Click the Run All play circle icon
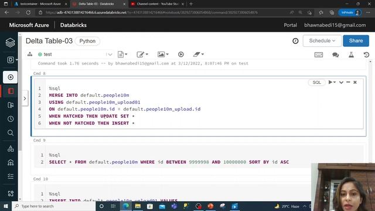Image resolution: width=375 pixels, height=211 pixels. click(x=181, y=55)
